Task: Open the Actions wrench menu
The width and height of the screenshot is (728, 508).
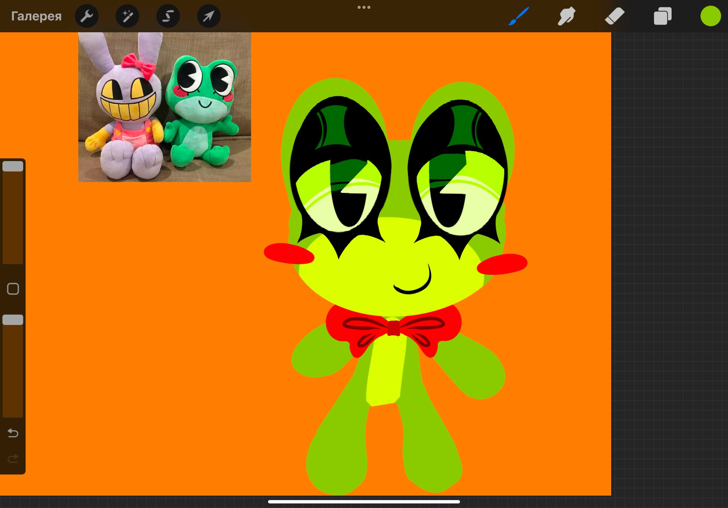Action: (87, 16)
